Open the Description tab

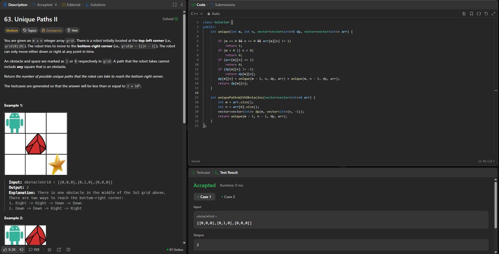click(x=15, y=5)
